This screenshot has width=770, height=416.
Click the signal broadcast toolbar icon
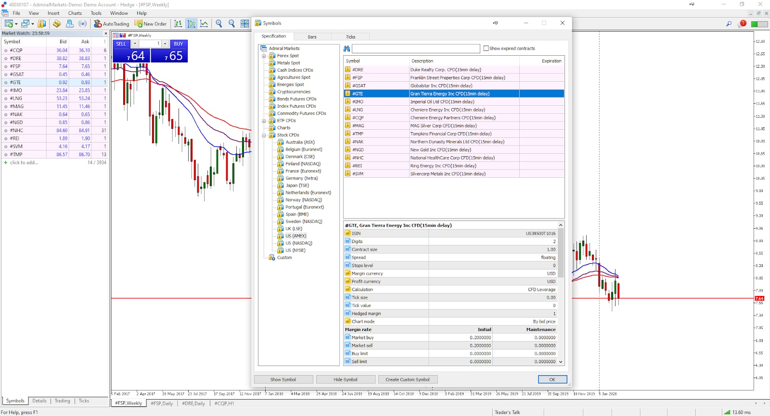[83, 24]
